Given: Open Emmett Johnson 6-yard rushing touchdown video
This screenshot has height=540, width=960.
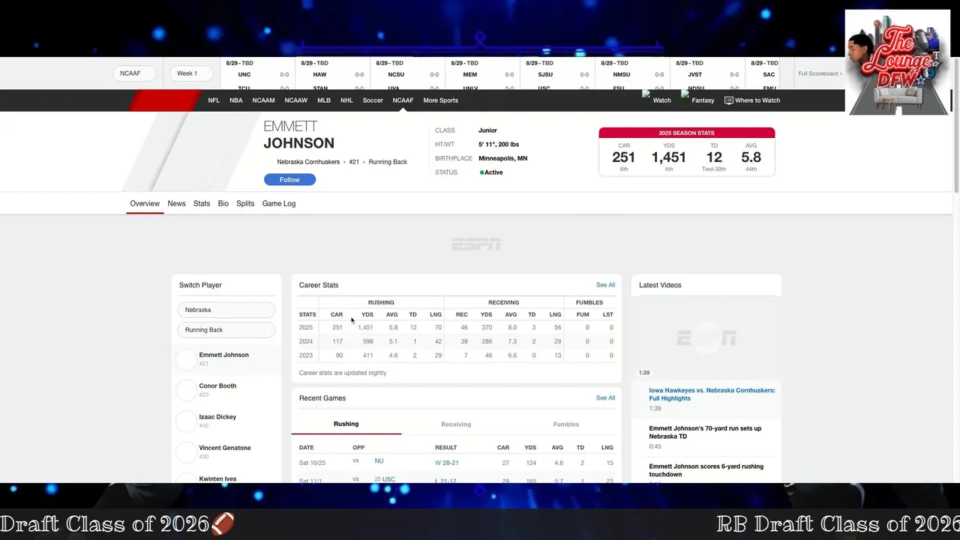Looking at the screenshot, I should [706, 470].
